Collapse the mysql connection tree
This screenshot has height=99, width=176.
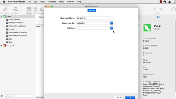pos(2,16)
